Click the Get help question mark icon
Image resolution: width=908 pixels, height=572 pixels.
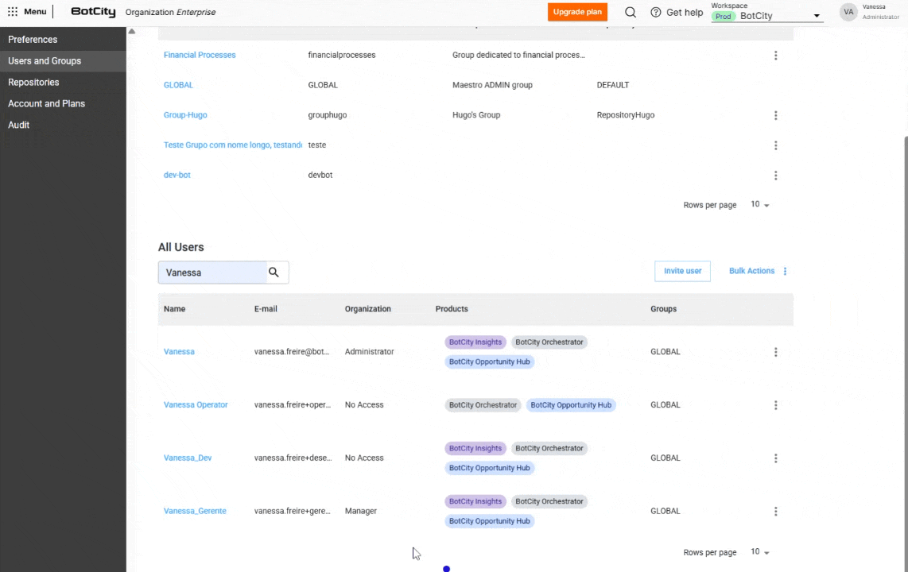point(656,12)
